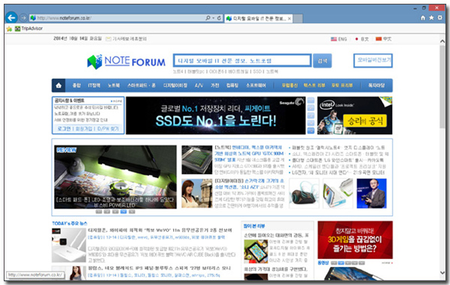Click into the site search input field
Viewport: 450px width, 285px height.
(242, 61)
